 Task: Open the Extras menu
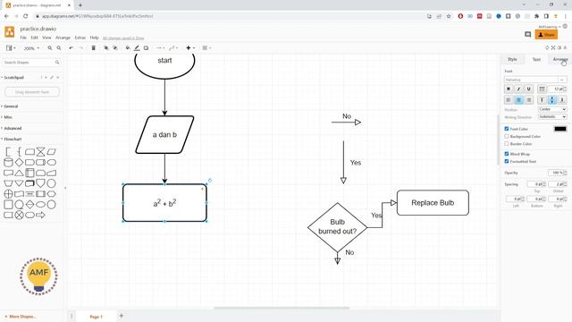(x=80, y=38)
